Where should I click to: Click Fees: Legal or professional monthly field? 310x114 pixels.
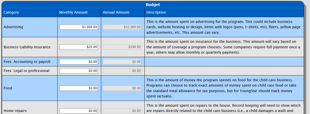[79, 71]
